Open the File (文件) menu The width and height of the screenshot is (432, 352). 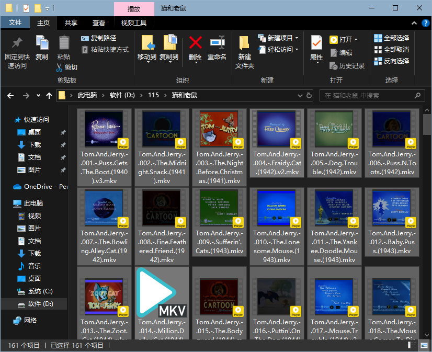pos(15,22)
